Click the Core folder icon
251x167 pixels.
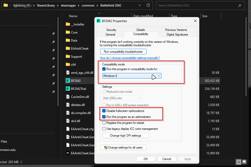click(68, 32)
